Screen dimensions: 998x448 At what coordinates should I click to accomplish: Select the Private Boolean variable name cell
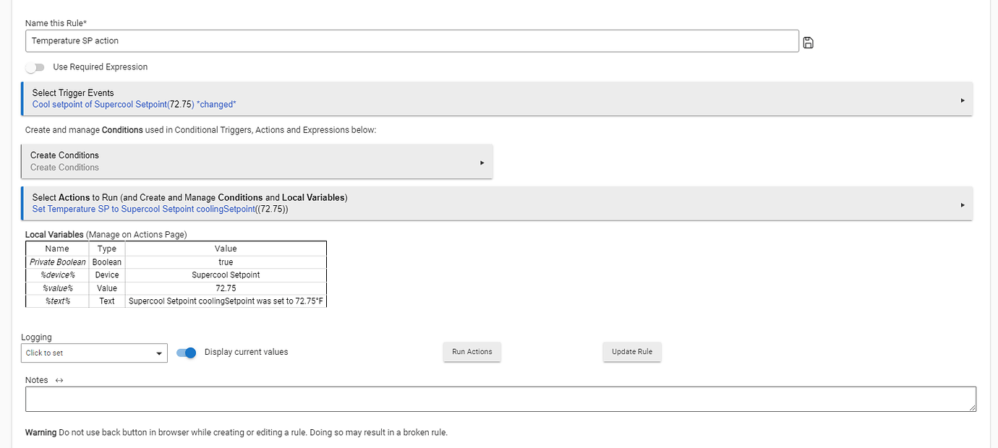point(58,262)
